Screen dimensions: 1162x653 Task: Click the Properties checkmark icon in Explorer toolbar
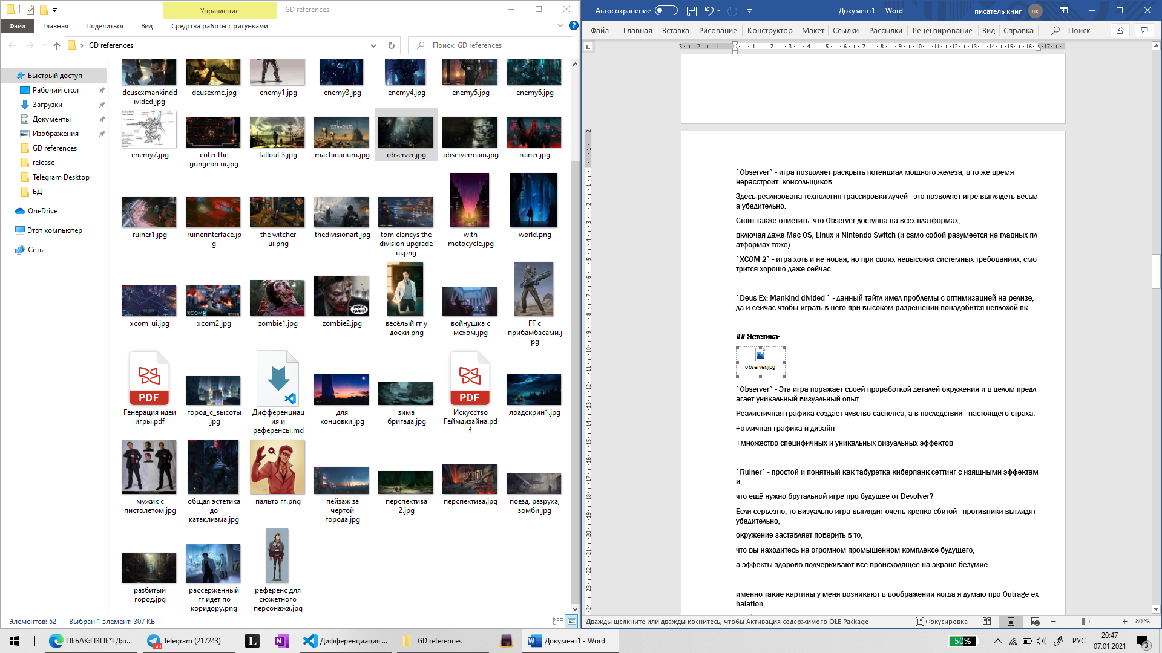[x=30, y=10]
